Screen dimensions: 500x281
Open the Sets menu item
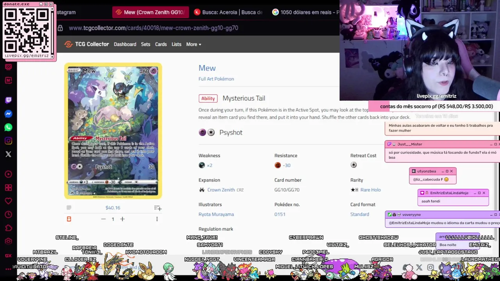point(146,44)
